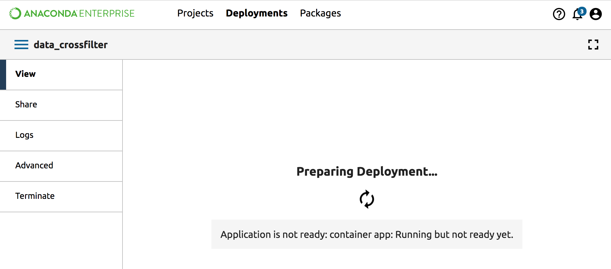
Task: Click the data_crossfilter deployment title
Action: [x=71, y=45]
